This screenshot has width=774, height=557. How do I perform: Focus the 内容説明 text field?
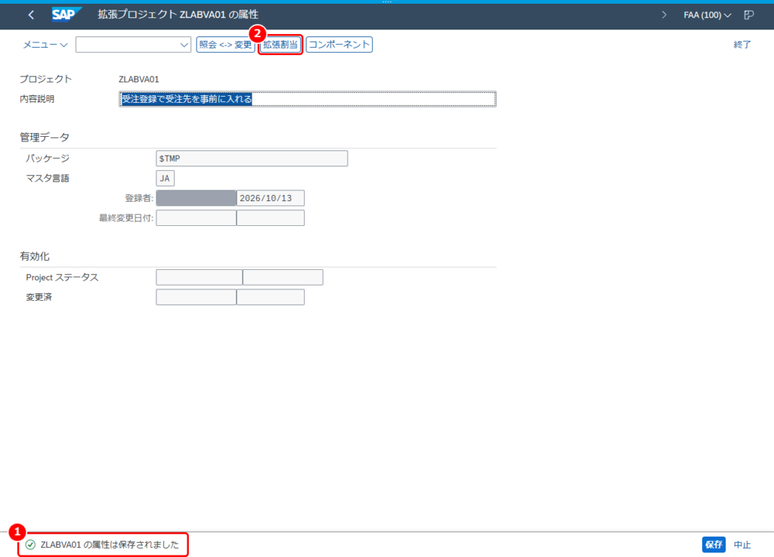[x=308, y=99]
